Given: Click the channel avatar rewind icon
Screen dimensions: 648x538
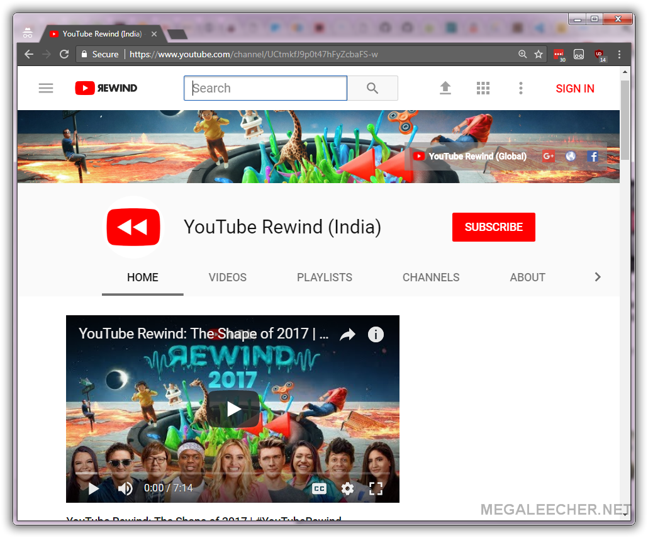Looking at the screenshot, I should click(133, 227).
